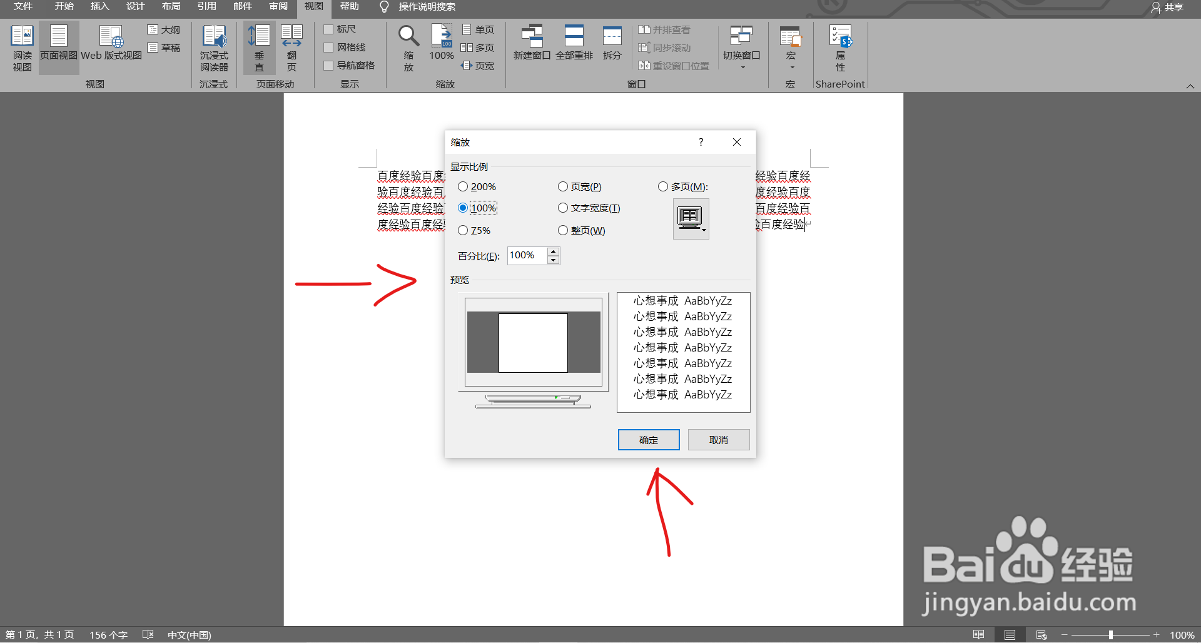
Task: Open a New Window
Action: click(532, 44)
